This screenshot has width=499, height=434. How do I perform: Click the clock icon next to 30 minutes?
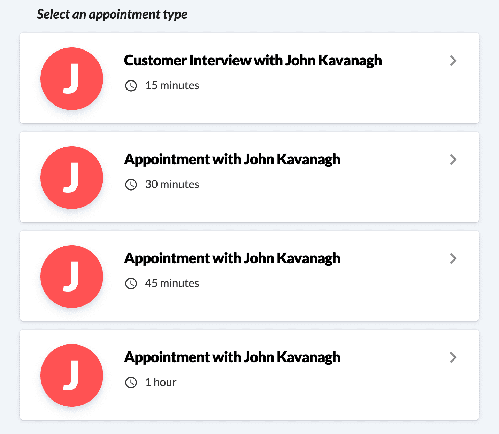pyautogui.click(x=131, y=185)
